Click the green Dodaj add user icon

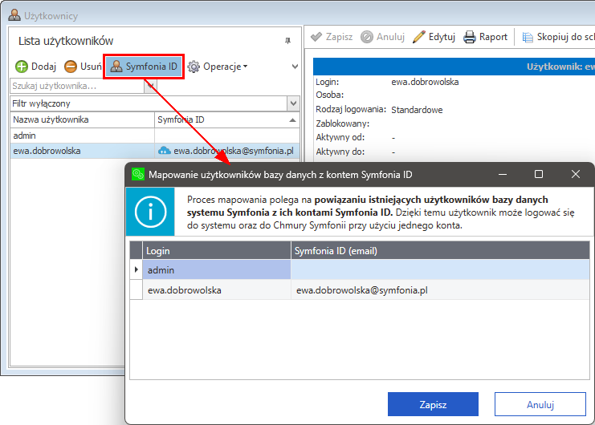[22, 67]
